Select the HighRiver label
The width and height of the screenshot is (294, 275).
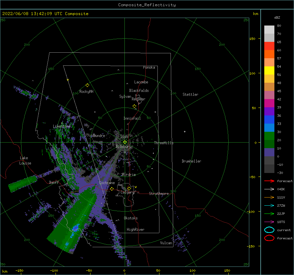point(136,230)
